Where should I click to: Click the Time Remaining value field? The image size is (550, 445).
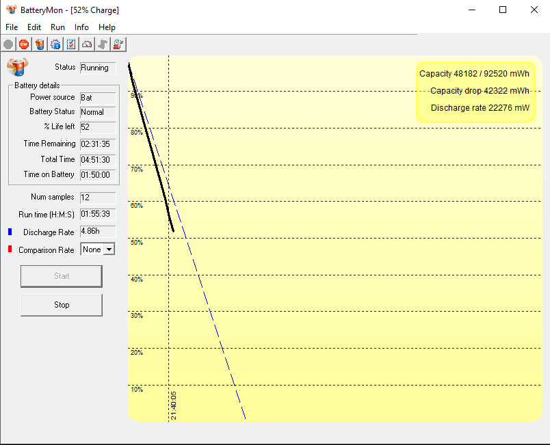pos(98,144)
